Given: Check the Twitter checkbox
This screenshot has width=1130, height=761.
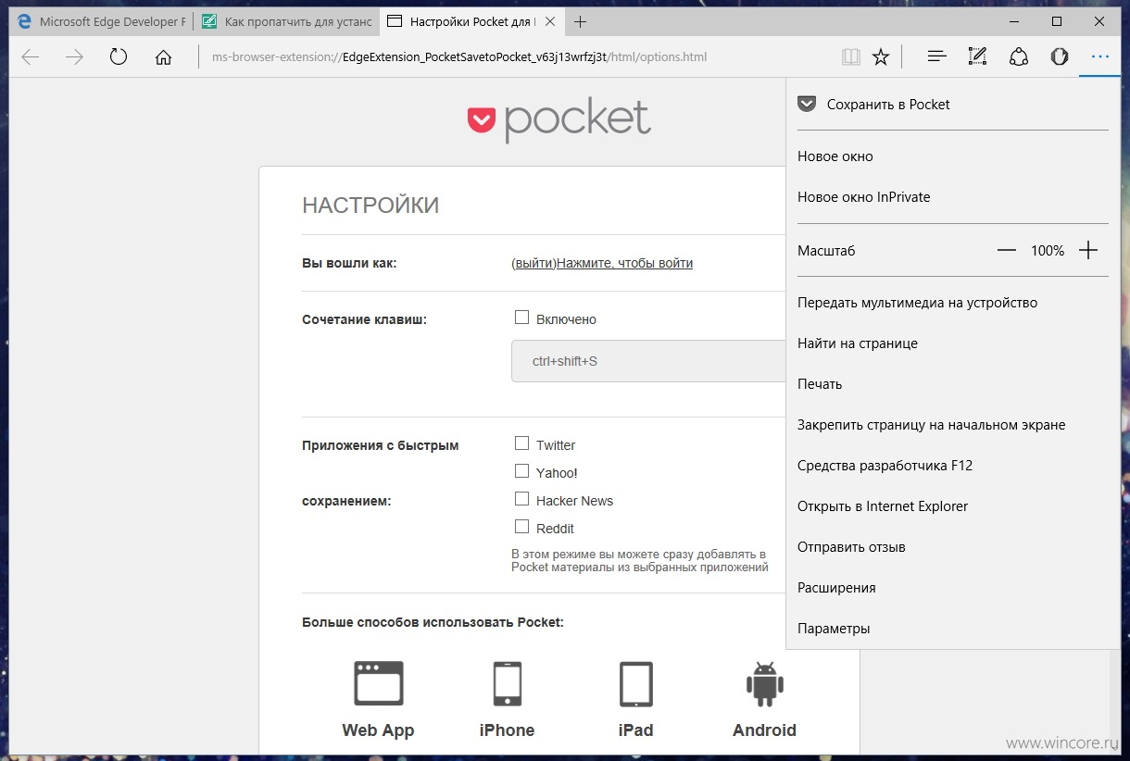Looking at the screenshot, I should coord(521,443).
